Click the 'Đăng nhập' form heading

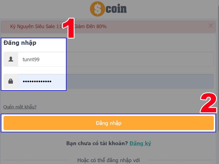click(20, 43)
